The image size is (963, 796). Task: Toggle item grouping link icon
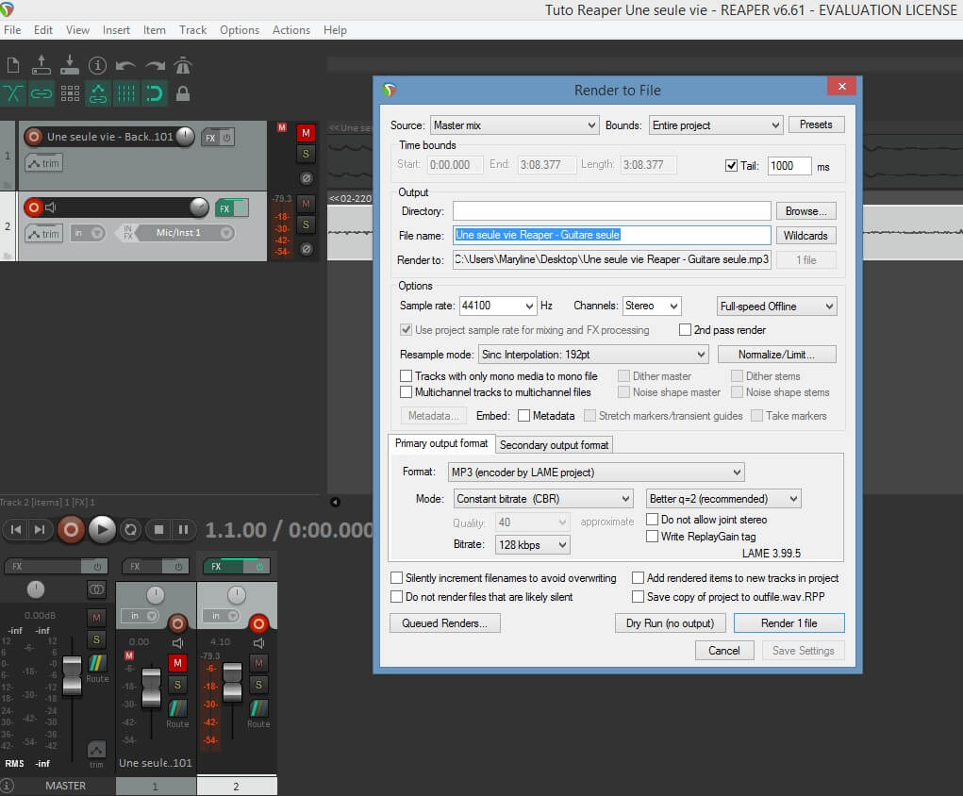[x=42, y=93]
